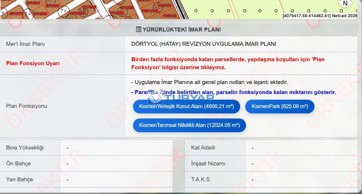Select 'Plan Fonksiyonu' row label

(x=27, y=106)
